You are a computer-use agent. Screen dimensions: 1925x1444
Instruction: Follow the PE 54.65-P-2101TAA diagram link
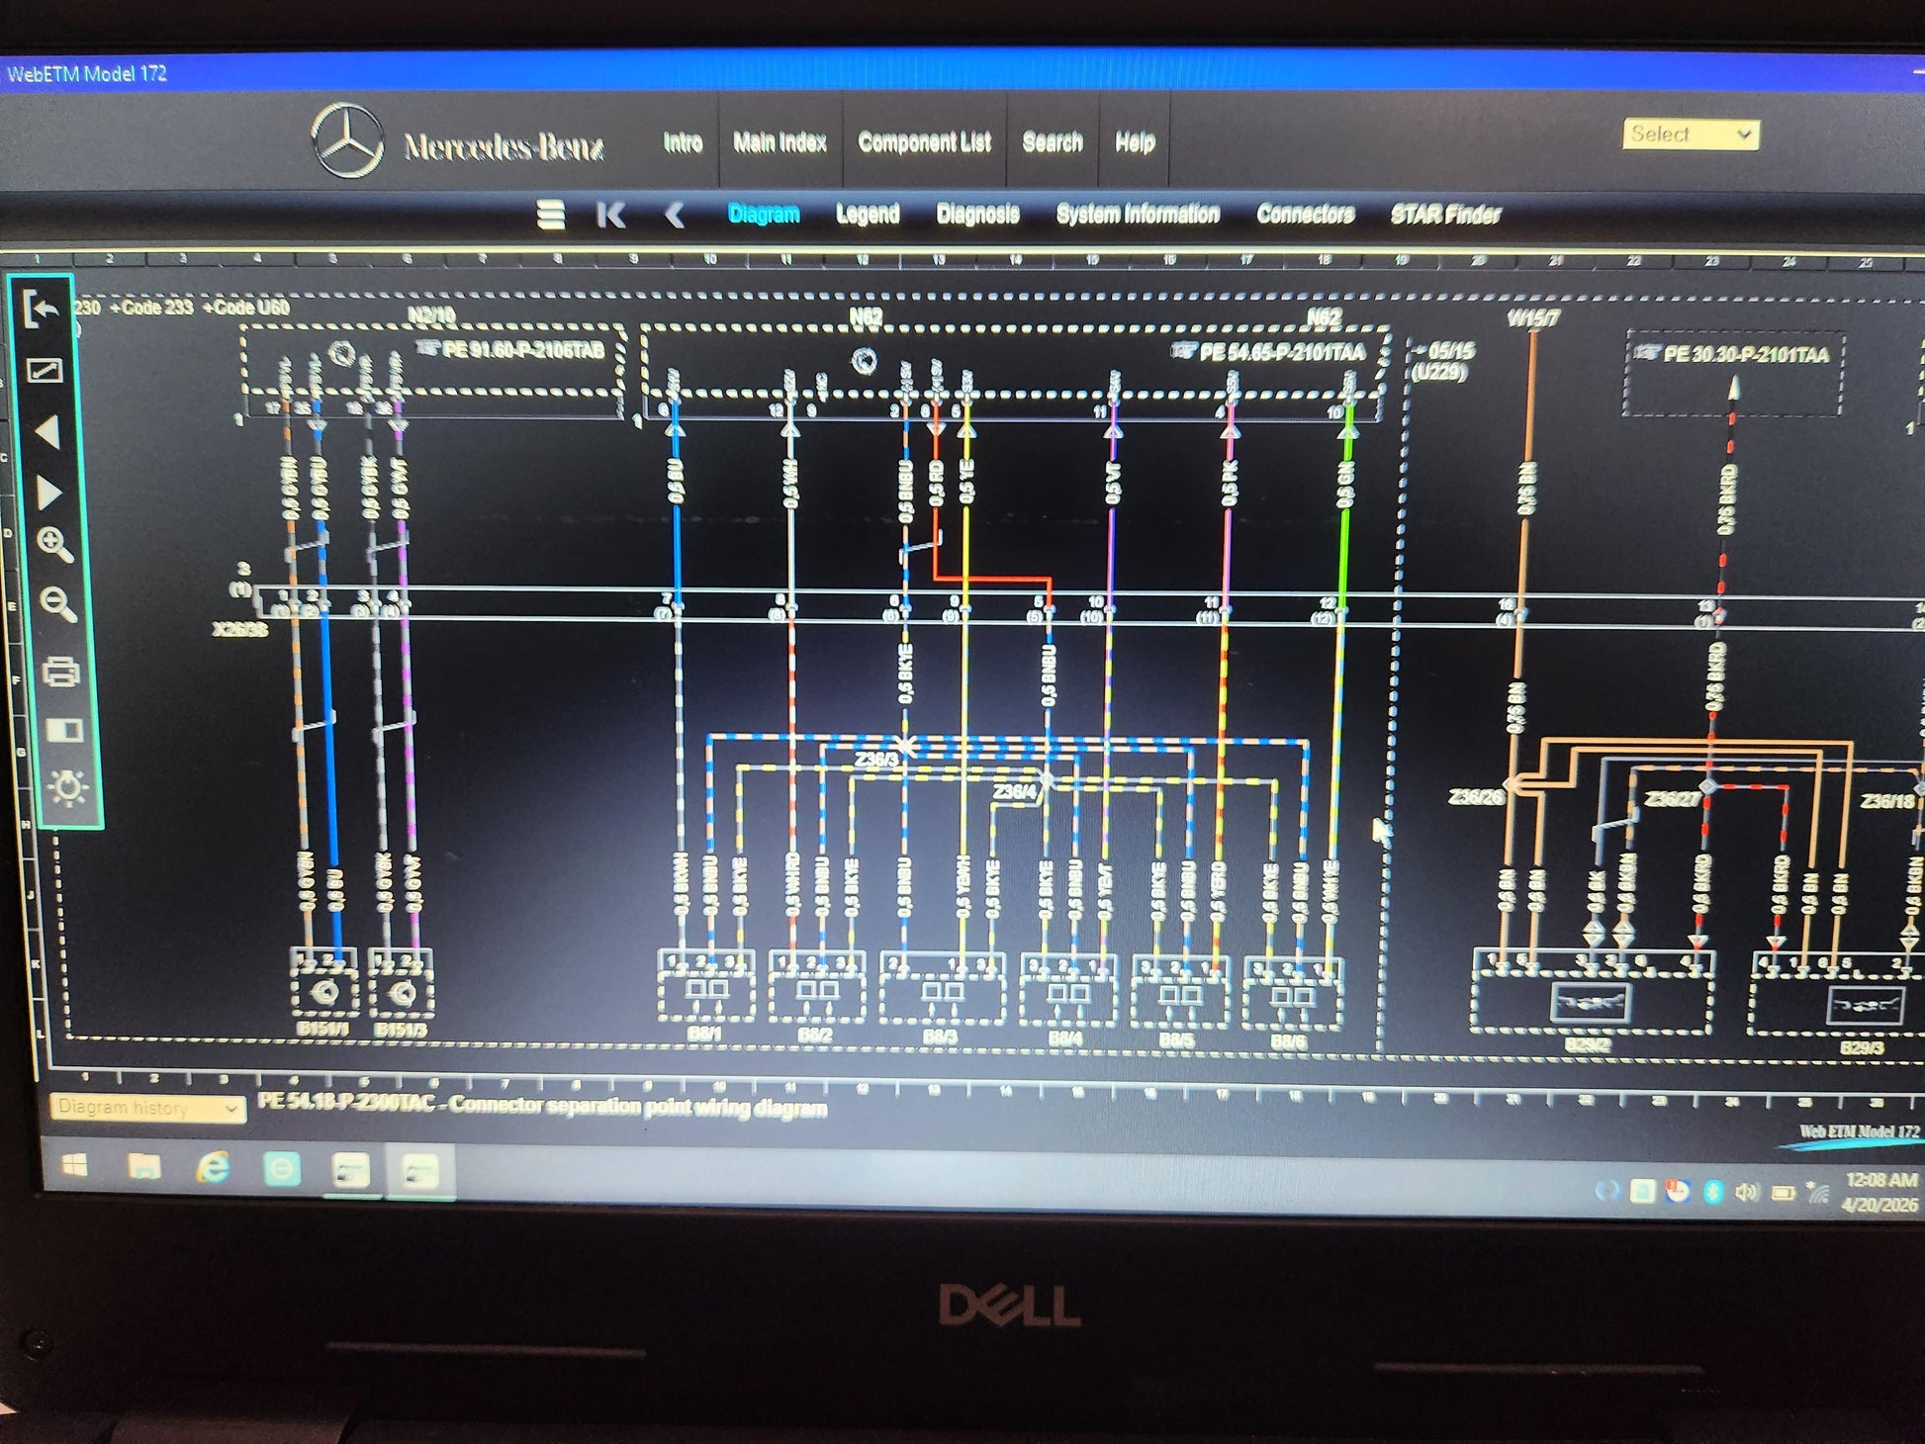(1282, 352)
